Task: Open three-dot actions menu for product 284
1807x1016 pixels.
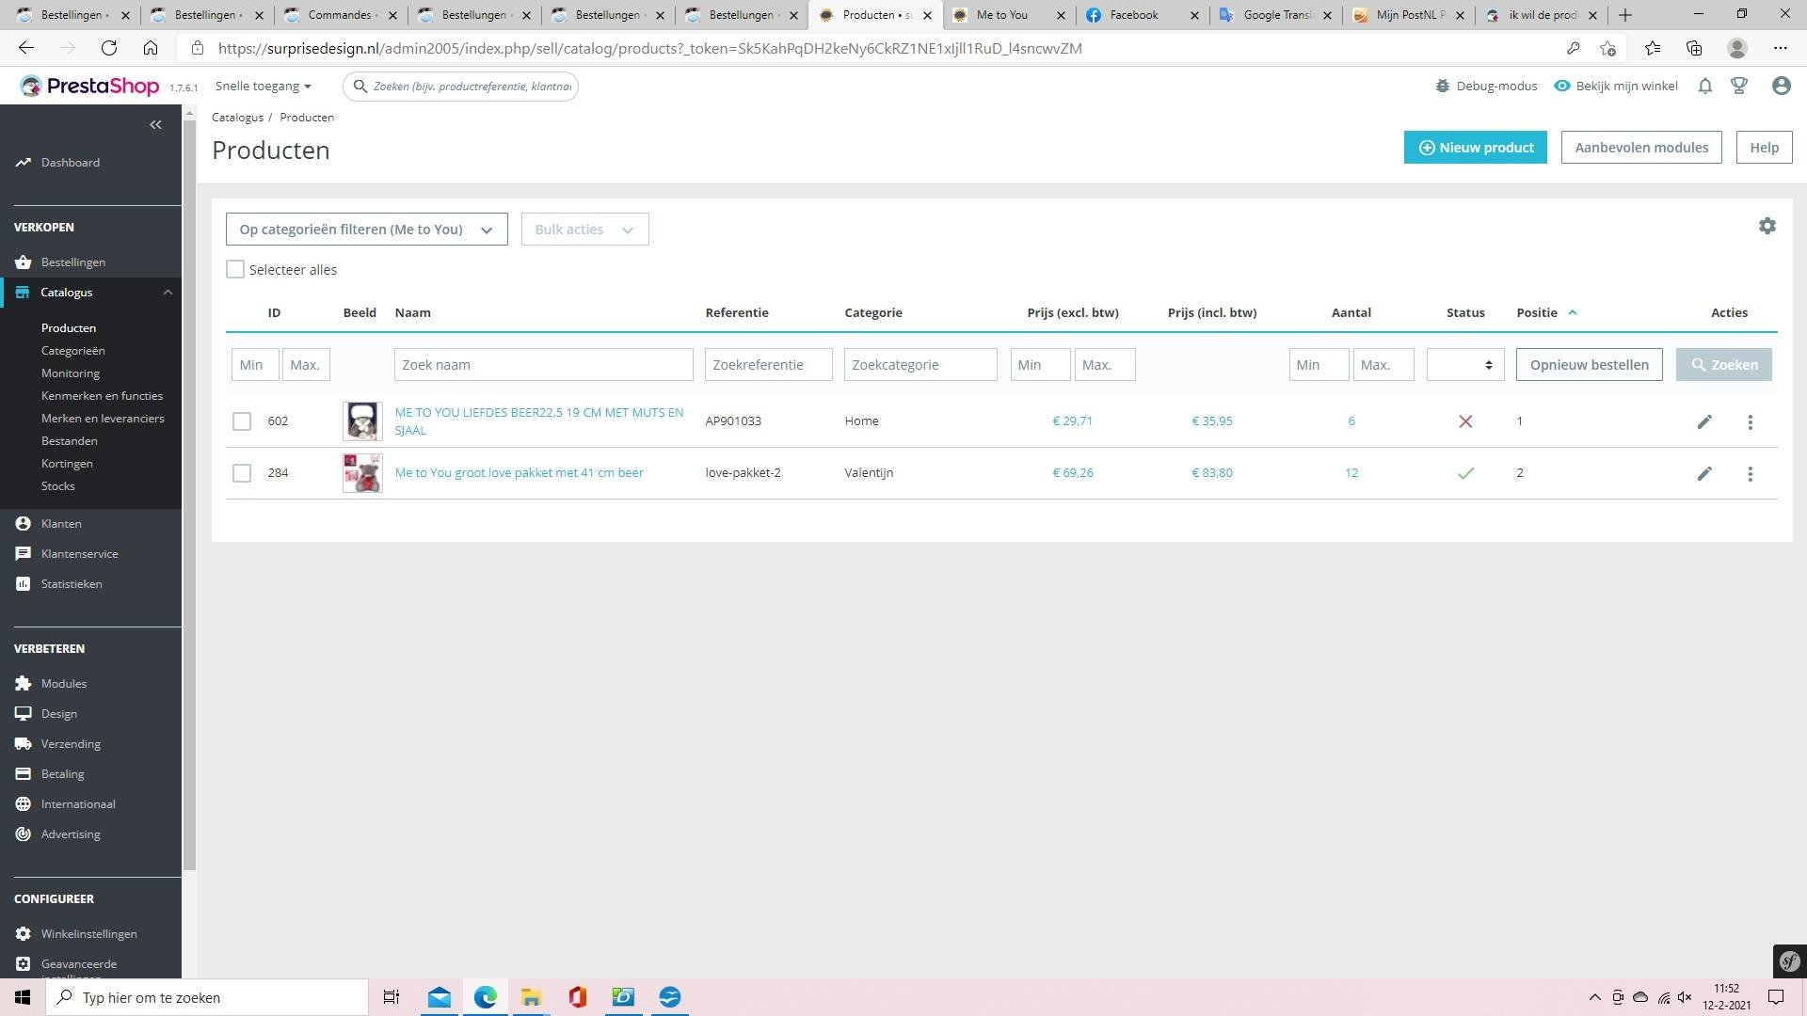Action: (x=1750, y=473)
